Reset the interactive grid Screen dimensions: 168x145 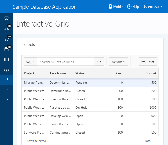click(x=148, y=62)
